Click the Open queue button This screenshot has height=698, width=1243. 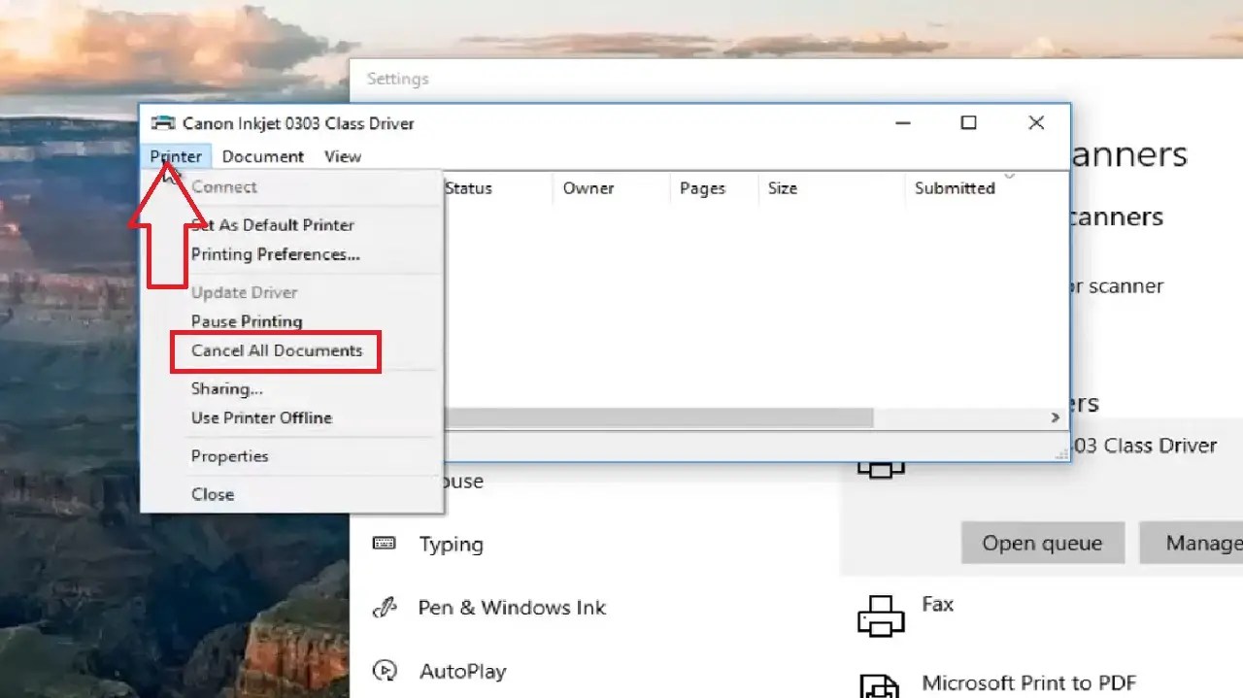pyautogui.click(x=1042, y=543)
